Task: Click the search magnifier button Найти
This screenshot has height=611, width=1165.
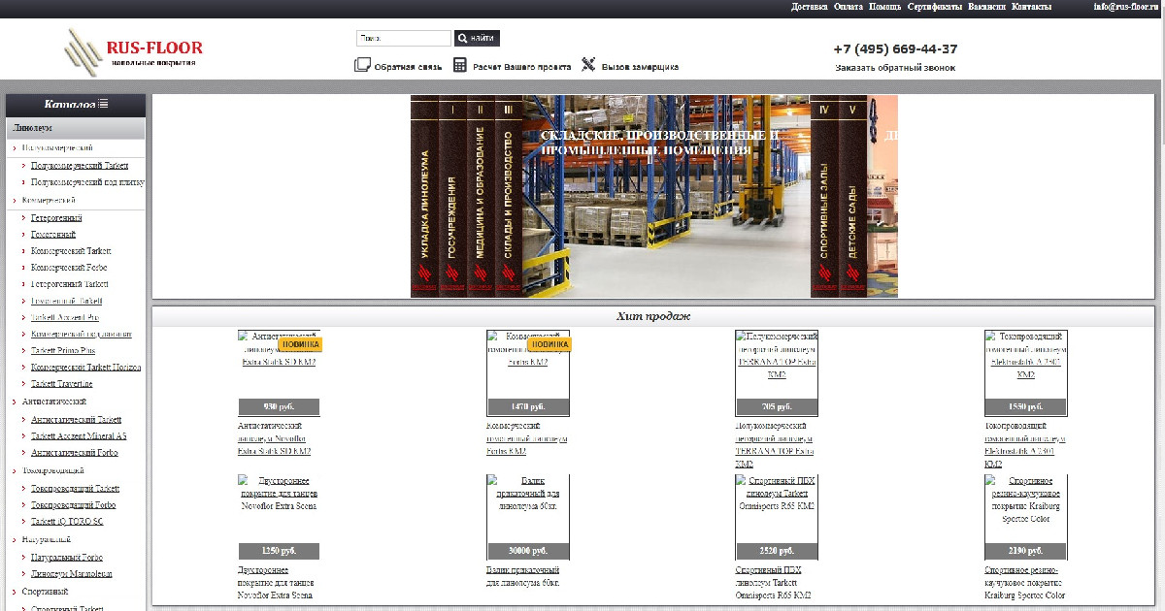Action: click(477, 39)
